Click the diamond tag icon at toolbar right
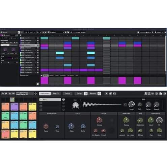The width and height of the screenshot is (167, 167). point(157,93)
